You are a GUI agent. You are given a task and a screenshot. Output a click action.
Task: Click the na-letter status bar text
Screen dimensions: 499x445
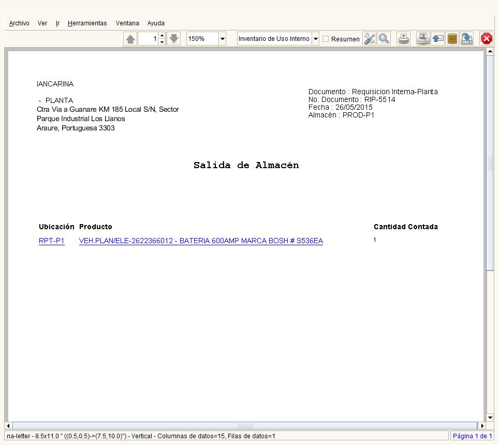pyautogui.click(x=141, y=436)
